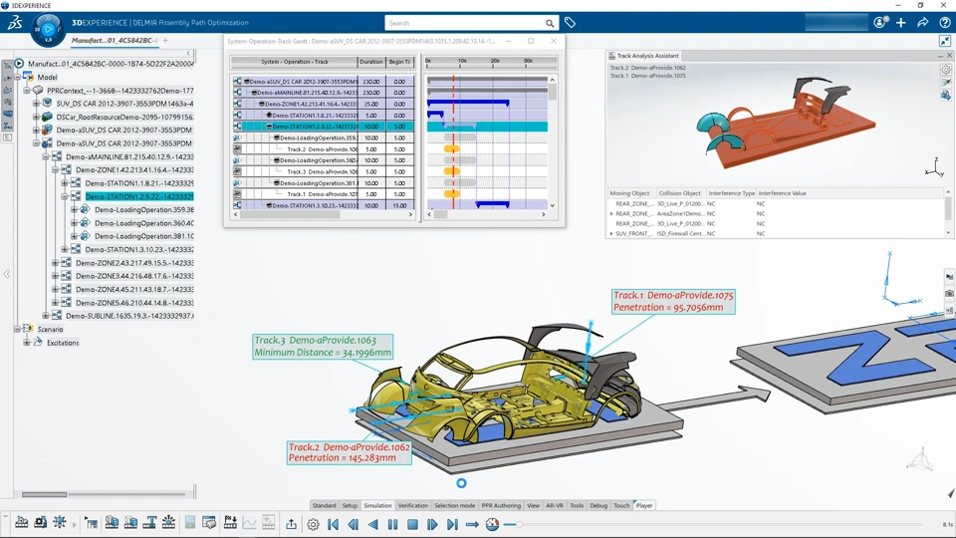This screenshot has width=956, height=538.
Task: Click Track.2 orange bar in Gantt chart
Action: [452, 148]
